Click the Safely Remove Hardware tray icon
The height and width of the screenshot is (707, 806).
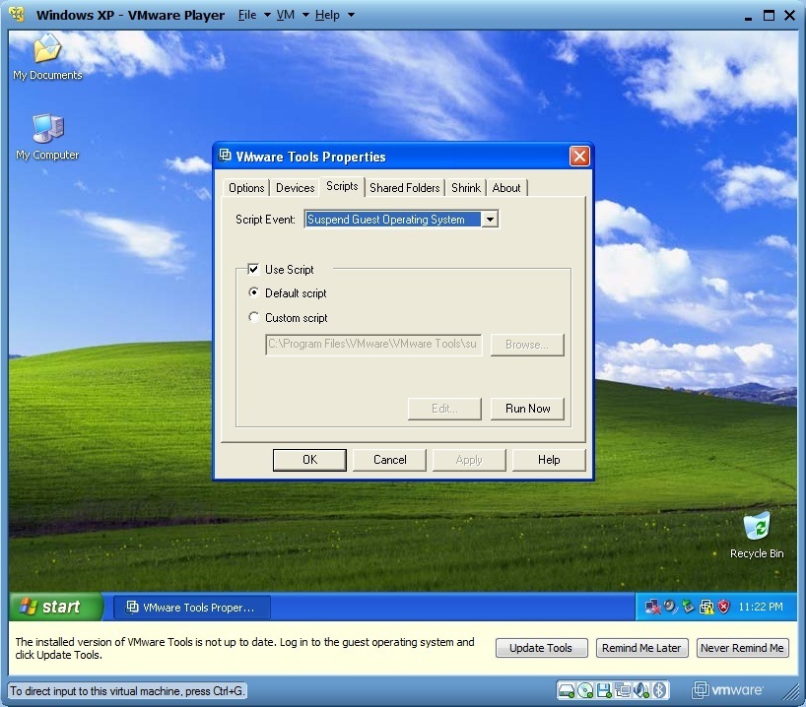[x=688, y=607]
